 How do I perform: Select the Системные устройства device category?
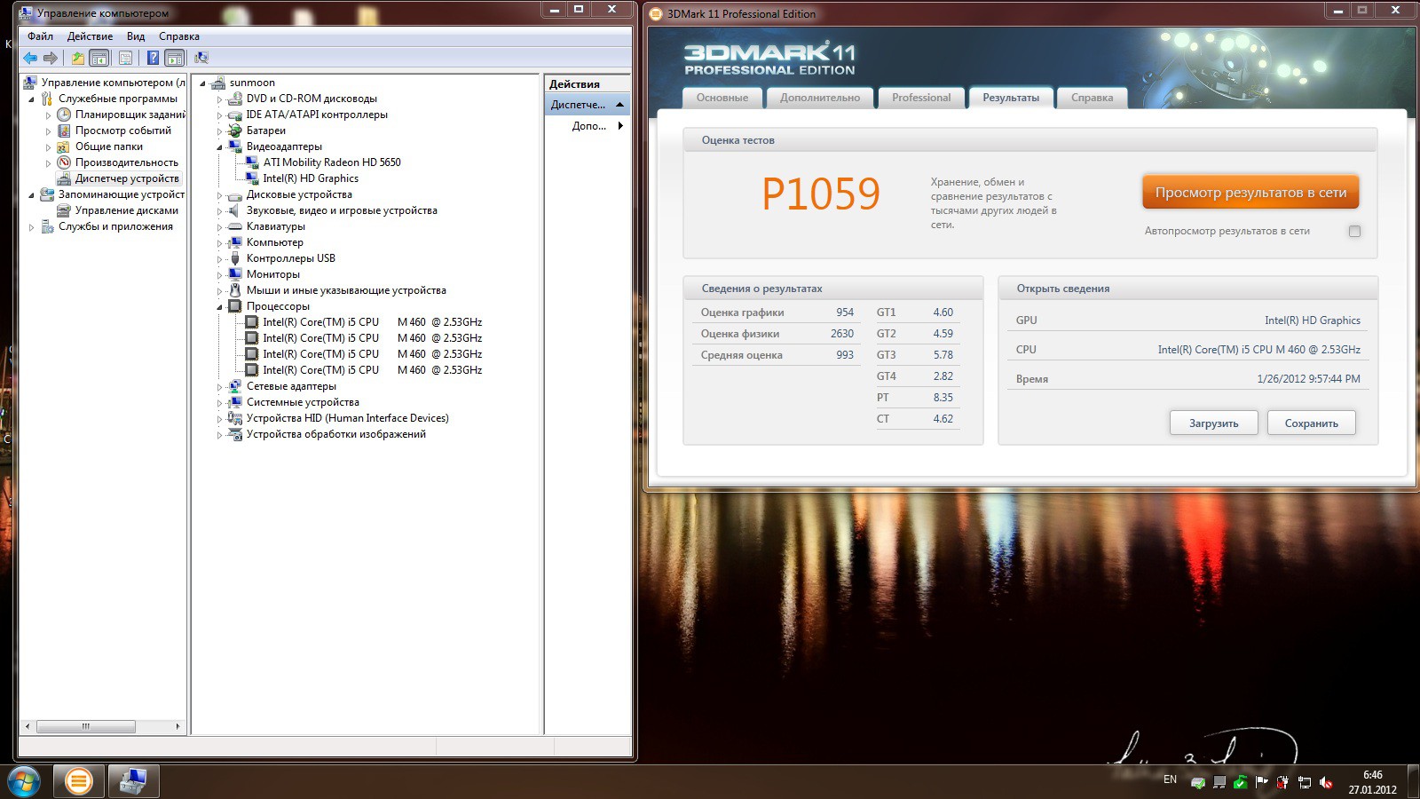coord(303,402)
